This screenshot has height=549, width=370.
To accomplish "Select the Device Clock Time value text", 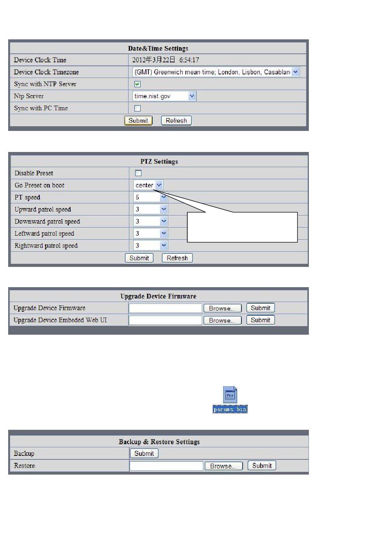I will 166,60.
